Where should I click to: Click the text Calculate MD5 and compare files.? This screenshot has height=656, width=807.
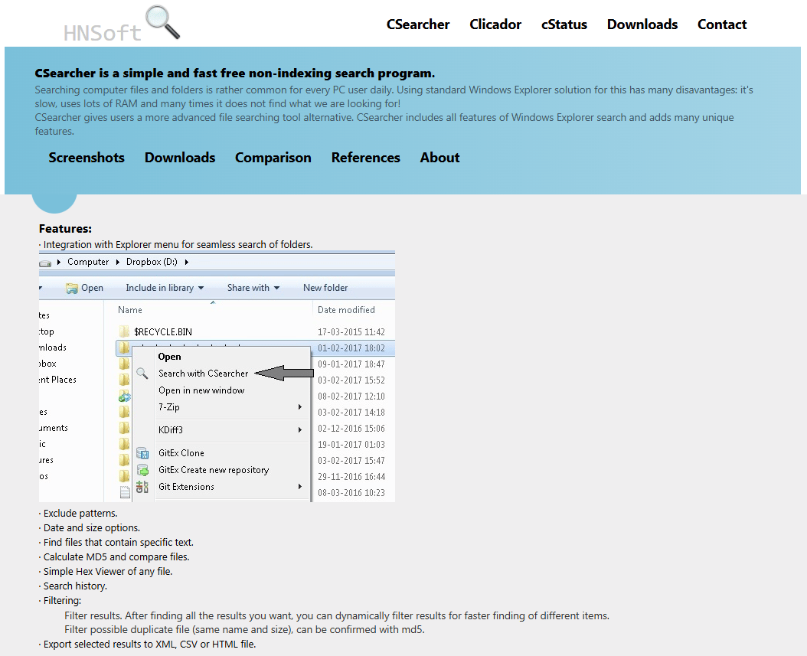click(116, 556)
